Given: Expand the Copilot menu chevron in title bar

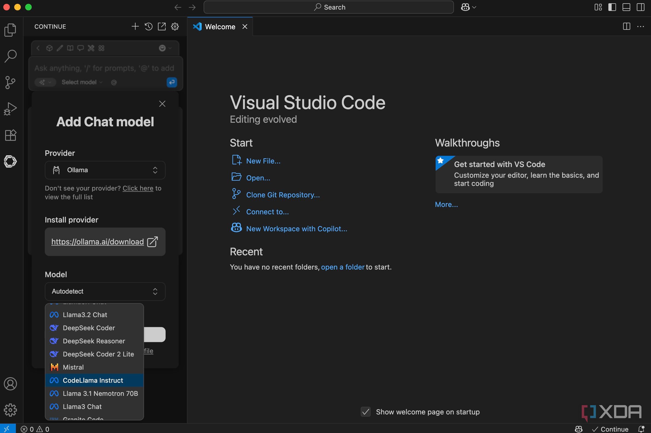Looking at the screenshot, I should click(x=474, y=7).
